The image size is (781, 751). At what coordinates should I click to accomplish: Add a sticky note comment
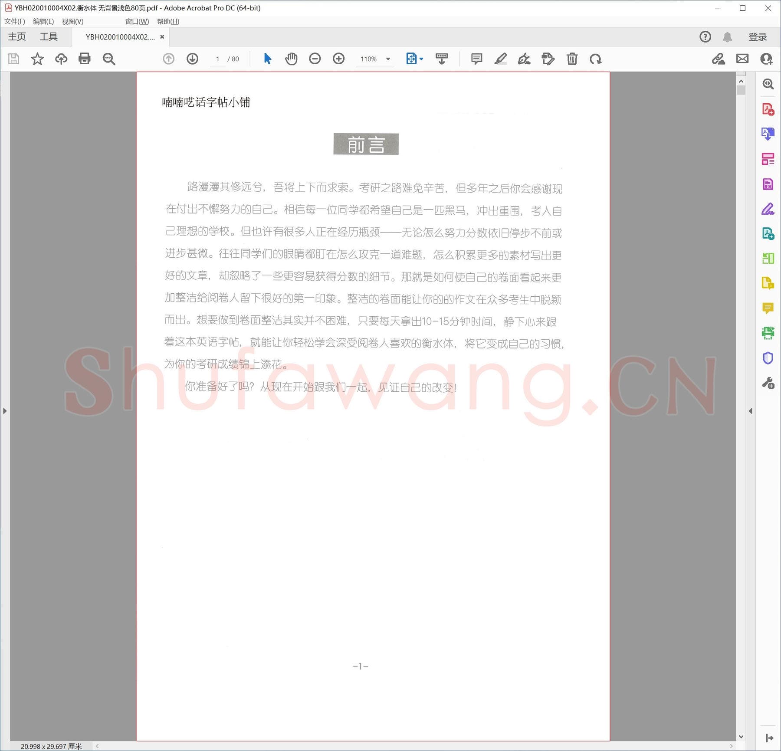(477, 59)
